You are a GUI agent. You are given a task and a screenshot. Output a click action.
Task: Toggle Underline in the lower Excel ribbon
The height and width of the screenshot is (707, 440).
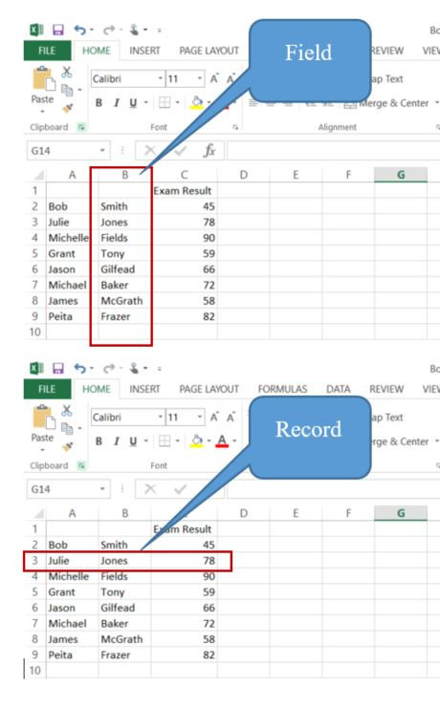(x=133, y=441)
